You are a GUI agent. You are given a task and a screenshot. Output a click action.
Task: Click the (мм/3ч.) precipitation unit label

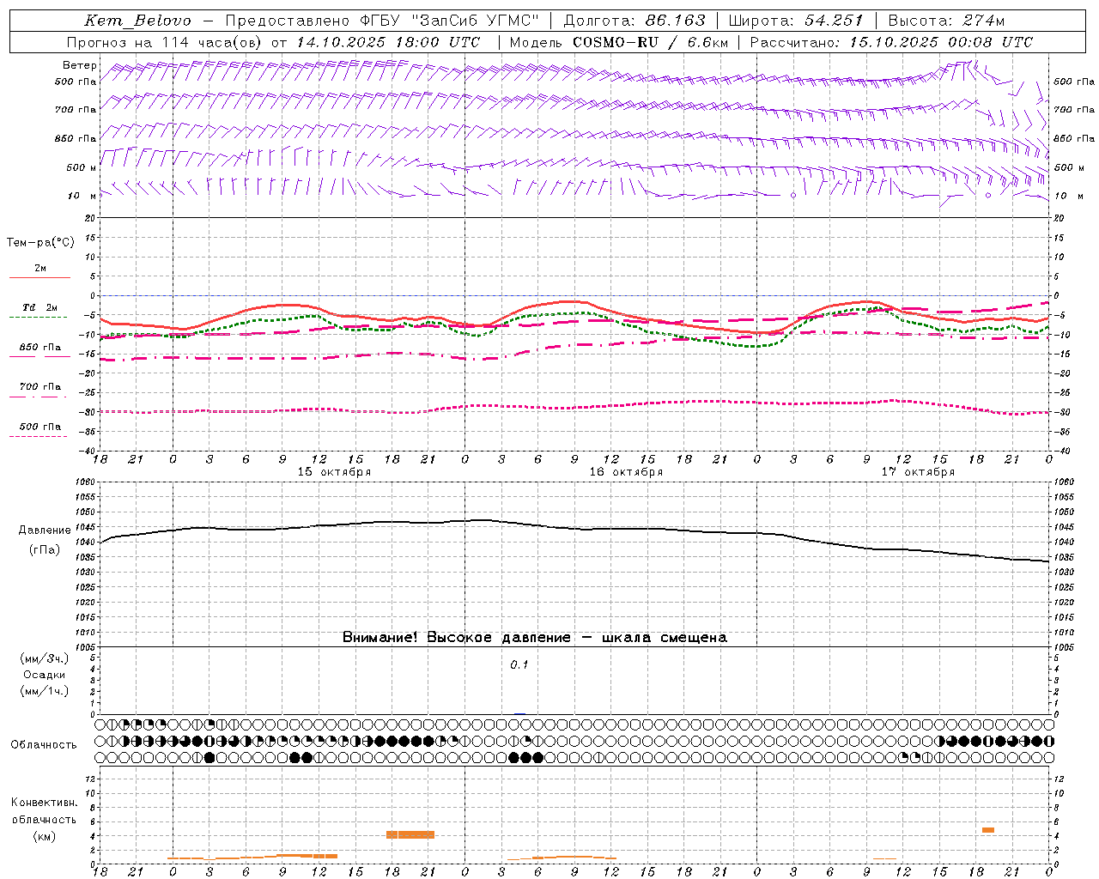[44, 658]
